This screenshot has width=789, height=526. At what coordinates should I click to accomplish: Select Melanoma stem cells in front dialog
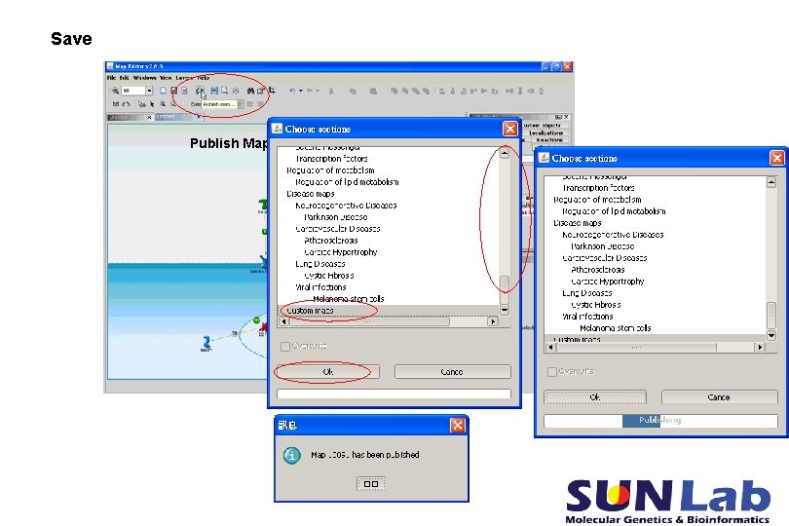(x=348, y=299)
